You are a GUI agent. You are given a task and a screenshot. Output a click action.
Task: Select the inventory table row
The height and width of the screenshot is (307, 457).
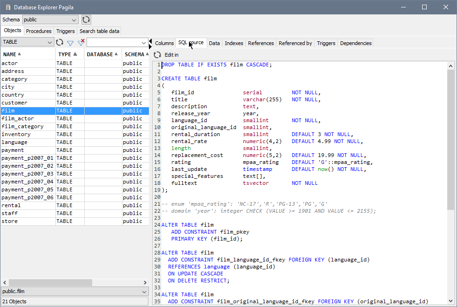(x=75, y=134)
